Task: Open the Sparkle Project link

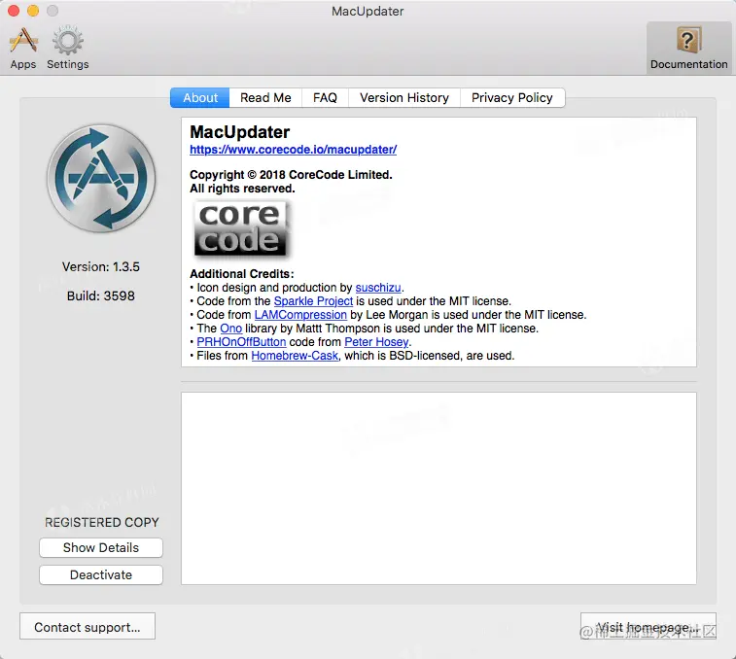Action: [x=313, y=301]
